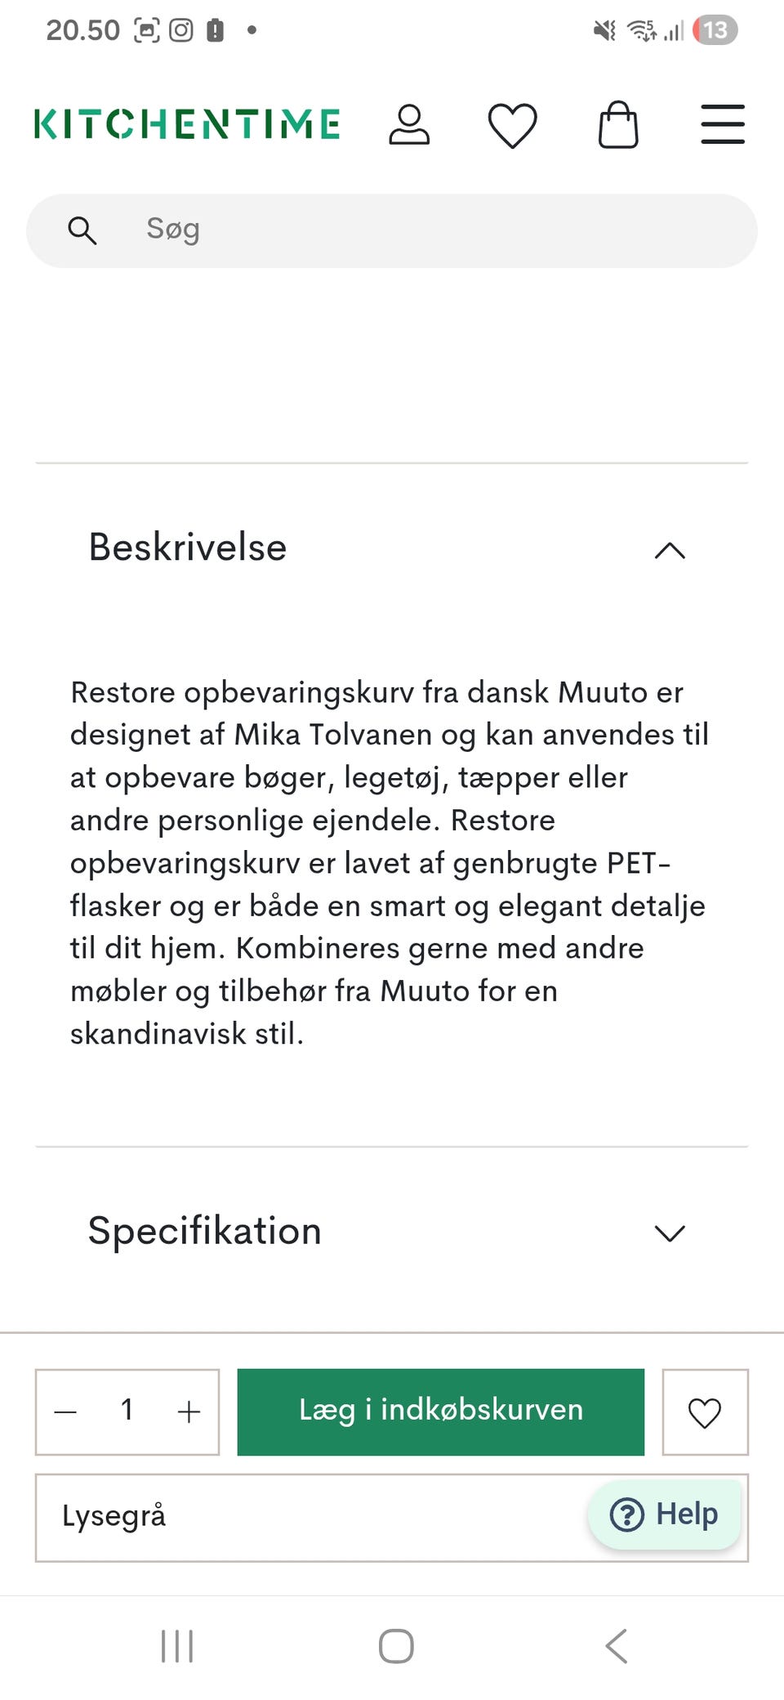Open the Help chat bubble
The image size is (784, 1700).
[664, 1514]
